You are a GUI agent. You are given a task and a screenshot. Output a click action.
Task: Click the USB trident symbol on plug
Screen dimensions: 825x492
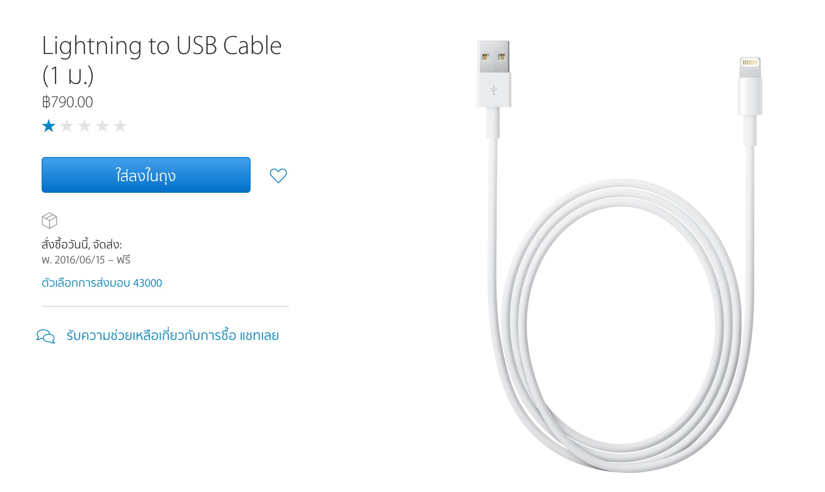coord(494,90)
